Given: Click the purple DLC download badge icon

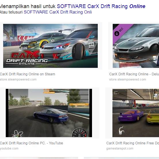Looking at the screenshot, I should (117, 33).
